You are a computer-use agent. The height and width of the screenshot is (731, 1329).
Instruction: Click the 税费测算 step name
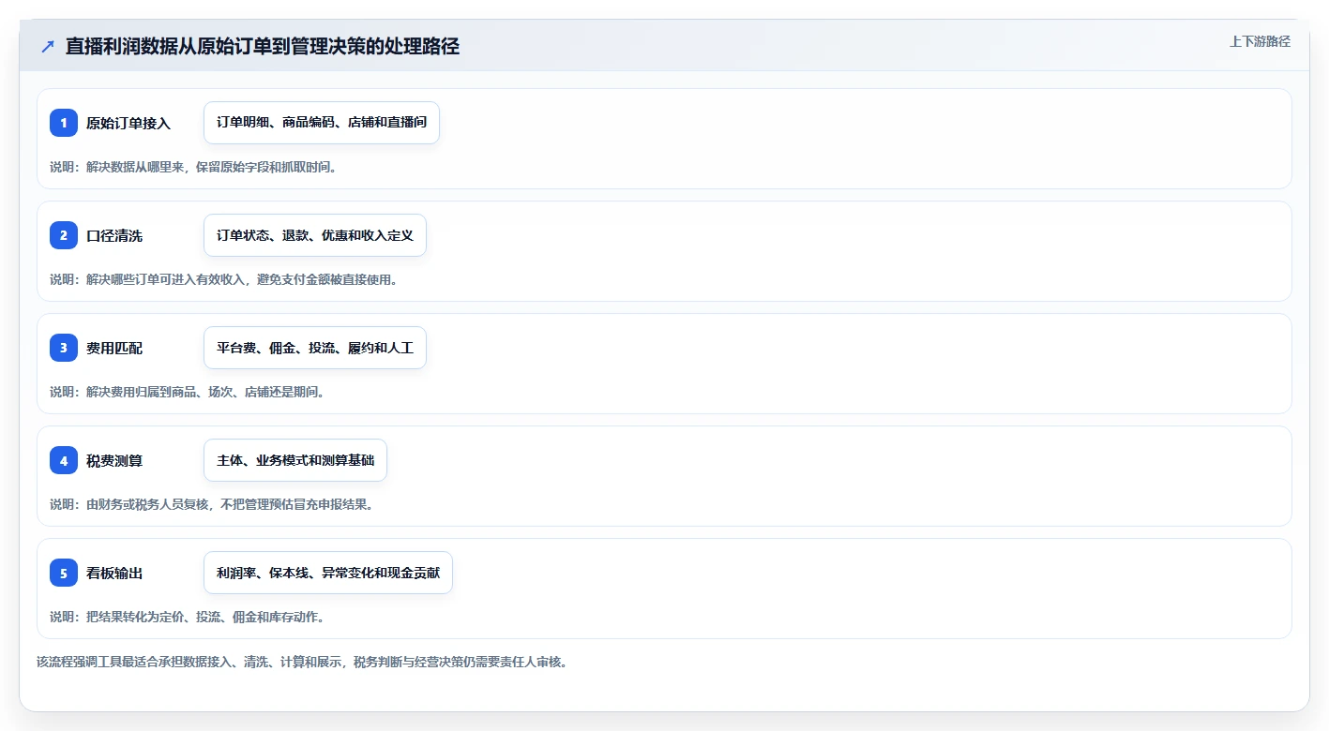(x=114, y=460)
